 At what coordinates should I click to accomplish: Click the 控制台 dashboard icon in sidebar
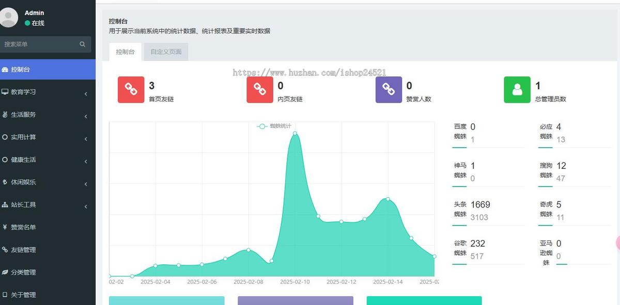pos(5,70)
